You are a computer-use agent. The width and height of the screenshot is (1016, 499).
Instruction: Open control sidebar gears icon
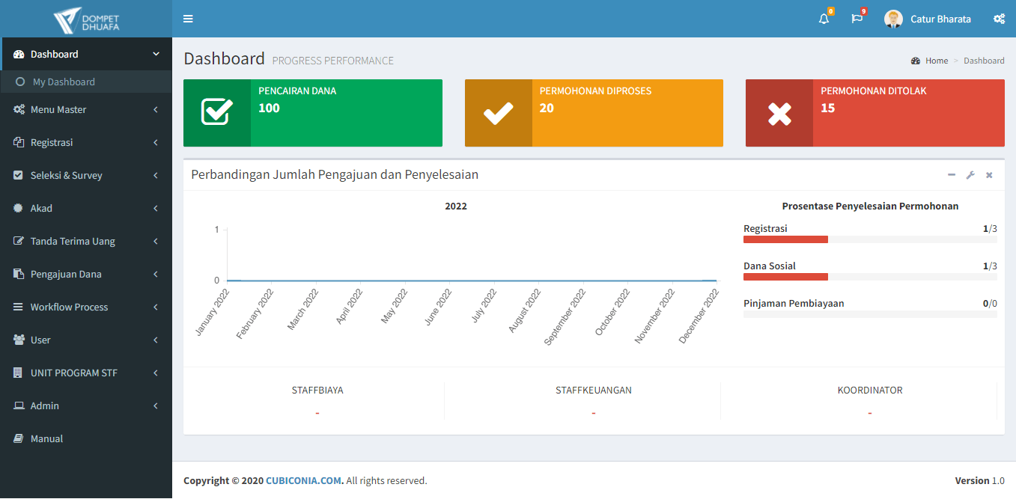(999, 19)
